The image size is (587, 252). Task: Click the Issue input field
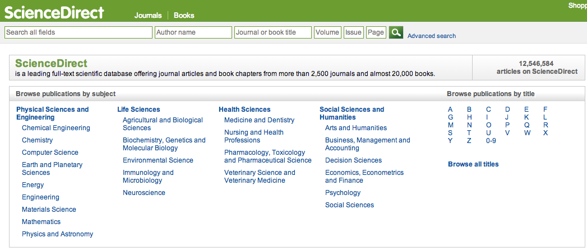[x=353, y=32]
